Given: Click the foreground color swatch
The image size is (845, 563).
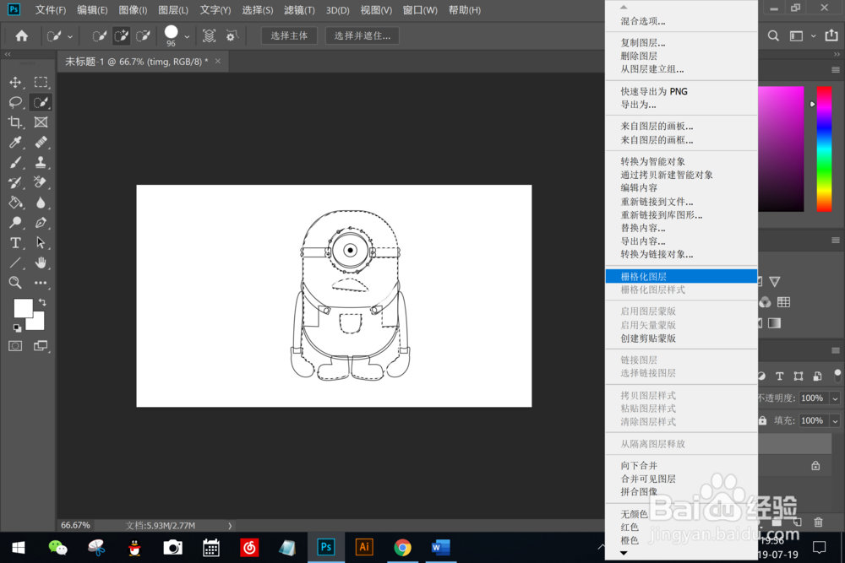Looking at the screenshot, I should point(22,307).
